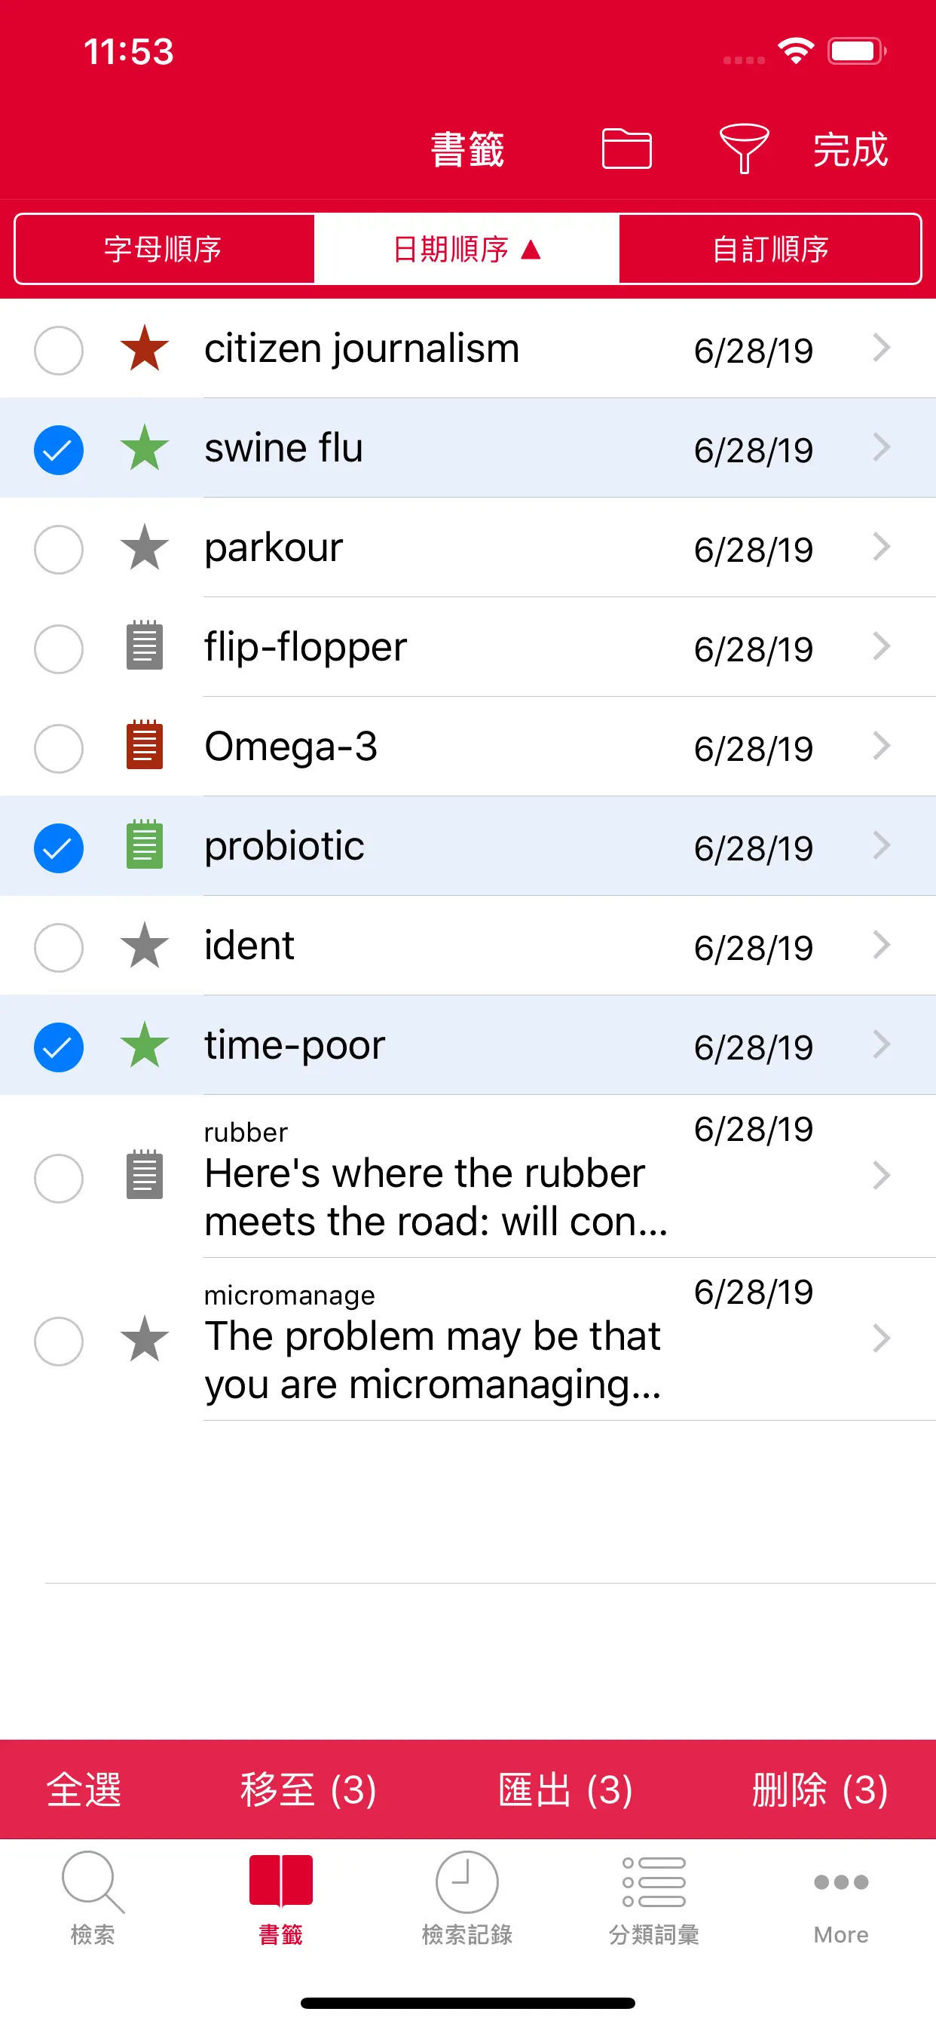Open the categorized vocabulary list icon
936x2027 pixels.
point(653,1881)
